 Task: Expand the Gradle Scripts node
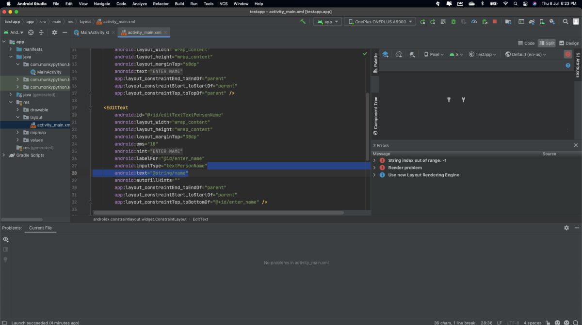coord(4,155)
